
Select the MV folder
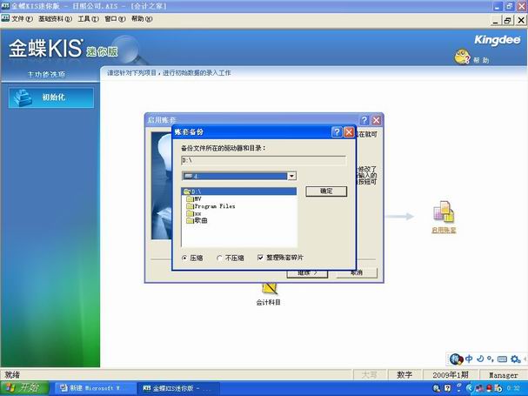pos(194,198)
